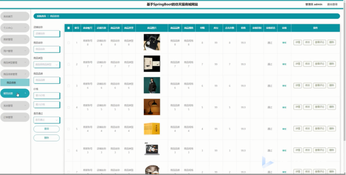Click the 审核 link in row 6

tap(284, 151)
